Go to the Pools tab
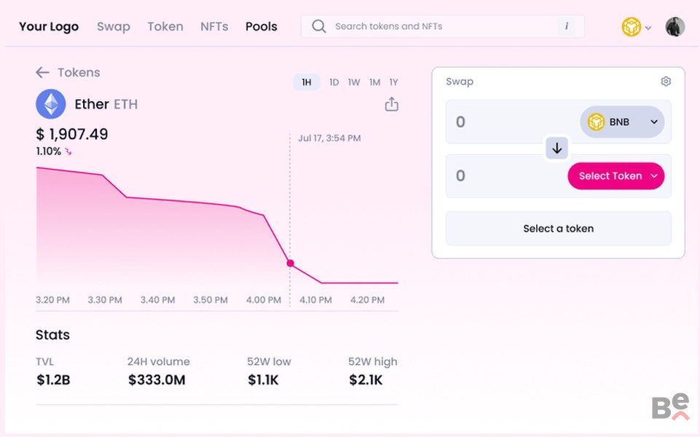 (x=261, y=26)
